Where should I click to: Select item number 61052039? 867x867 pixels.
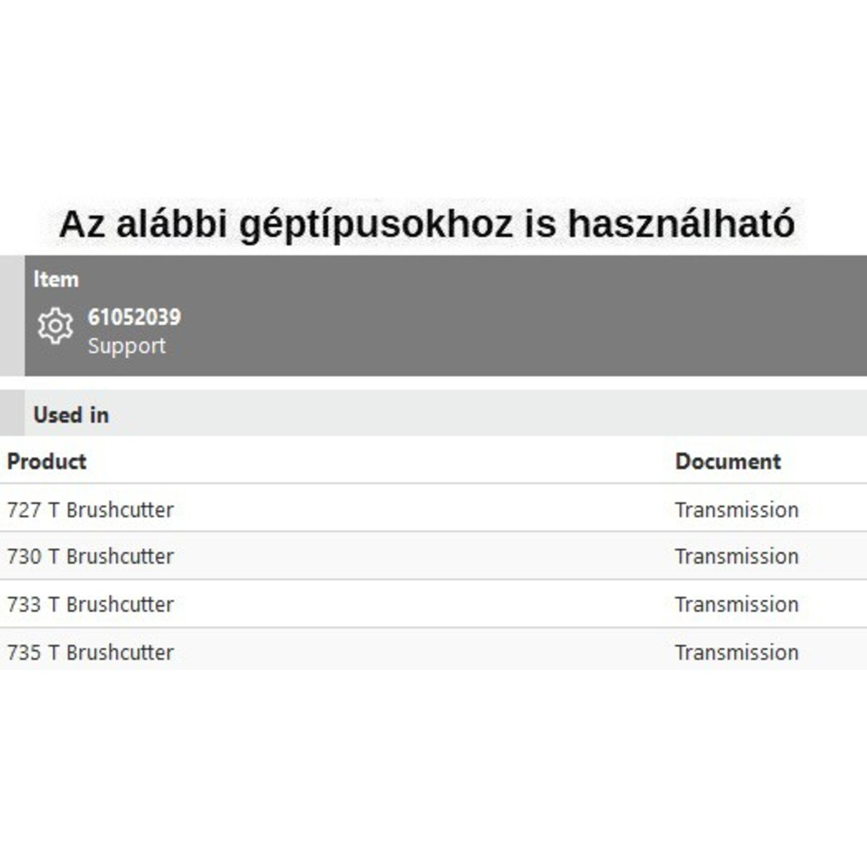tap(134, 318)
